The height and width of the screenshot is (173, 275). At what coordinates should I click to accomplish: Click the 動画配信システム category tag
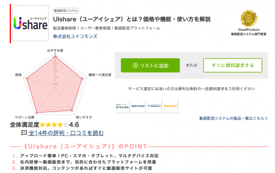pyautogui.click(x=66, y=11)
